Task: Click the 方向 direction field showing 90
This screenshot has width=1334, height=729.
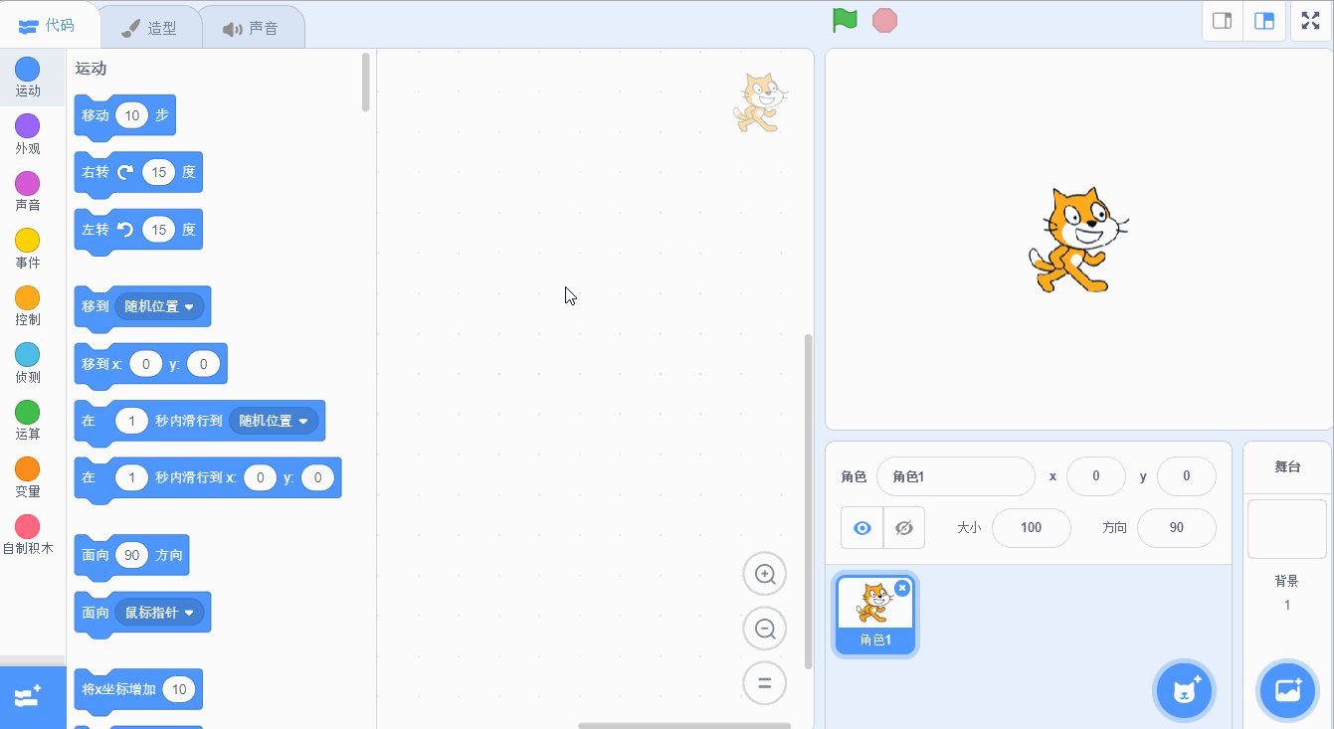Action: [x=1177, y=528]
